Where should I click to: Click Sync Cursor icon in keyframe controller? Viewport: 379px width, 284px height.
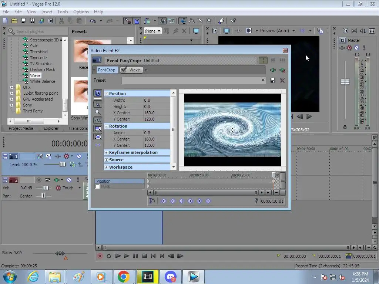[x=152, y=201]
